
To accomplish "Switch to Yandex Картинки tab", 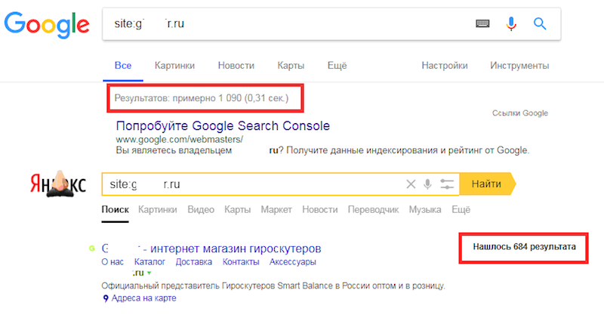I will click(158, 209).
